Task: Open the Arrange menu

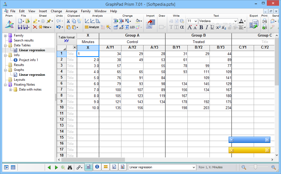Action: tap(71, 11)
